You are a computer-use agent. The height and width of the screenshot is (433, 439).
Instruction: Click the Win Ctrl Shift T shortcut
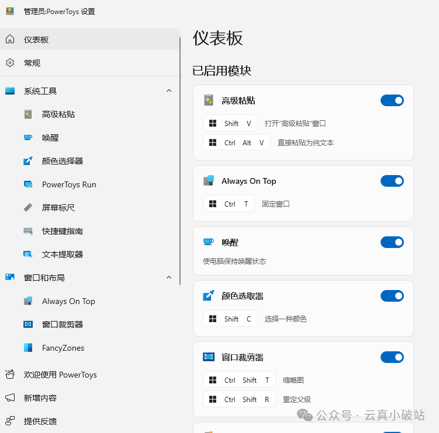(x=239, y=380)
